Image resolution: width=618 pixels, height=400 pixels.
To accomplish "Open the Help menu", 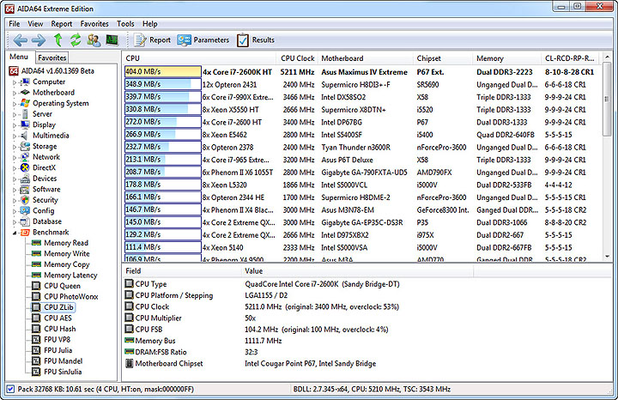I will [149, 24].
